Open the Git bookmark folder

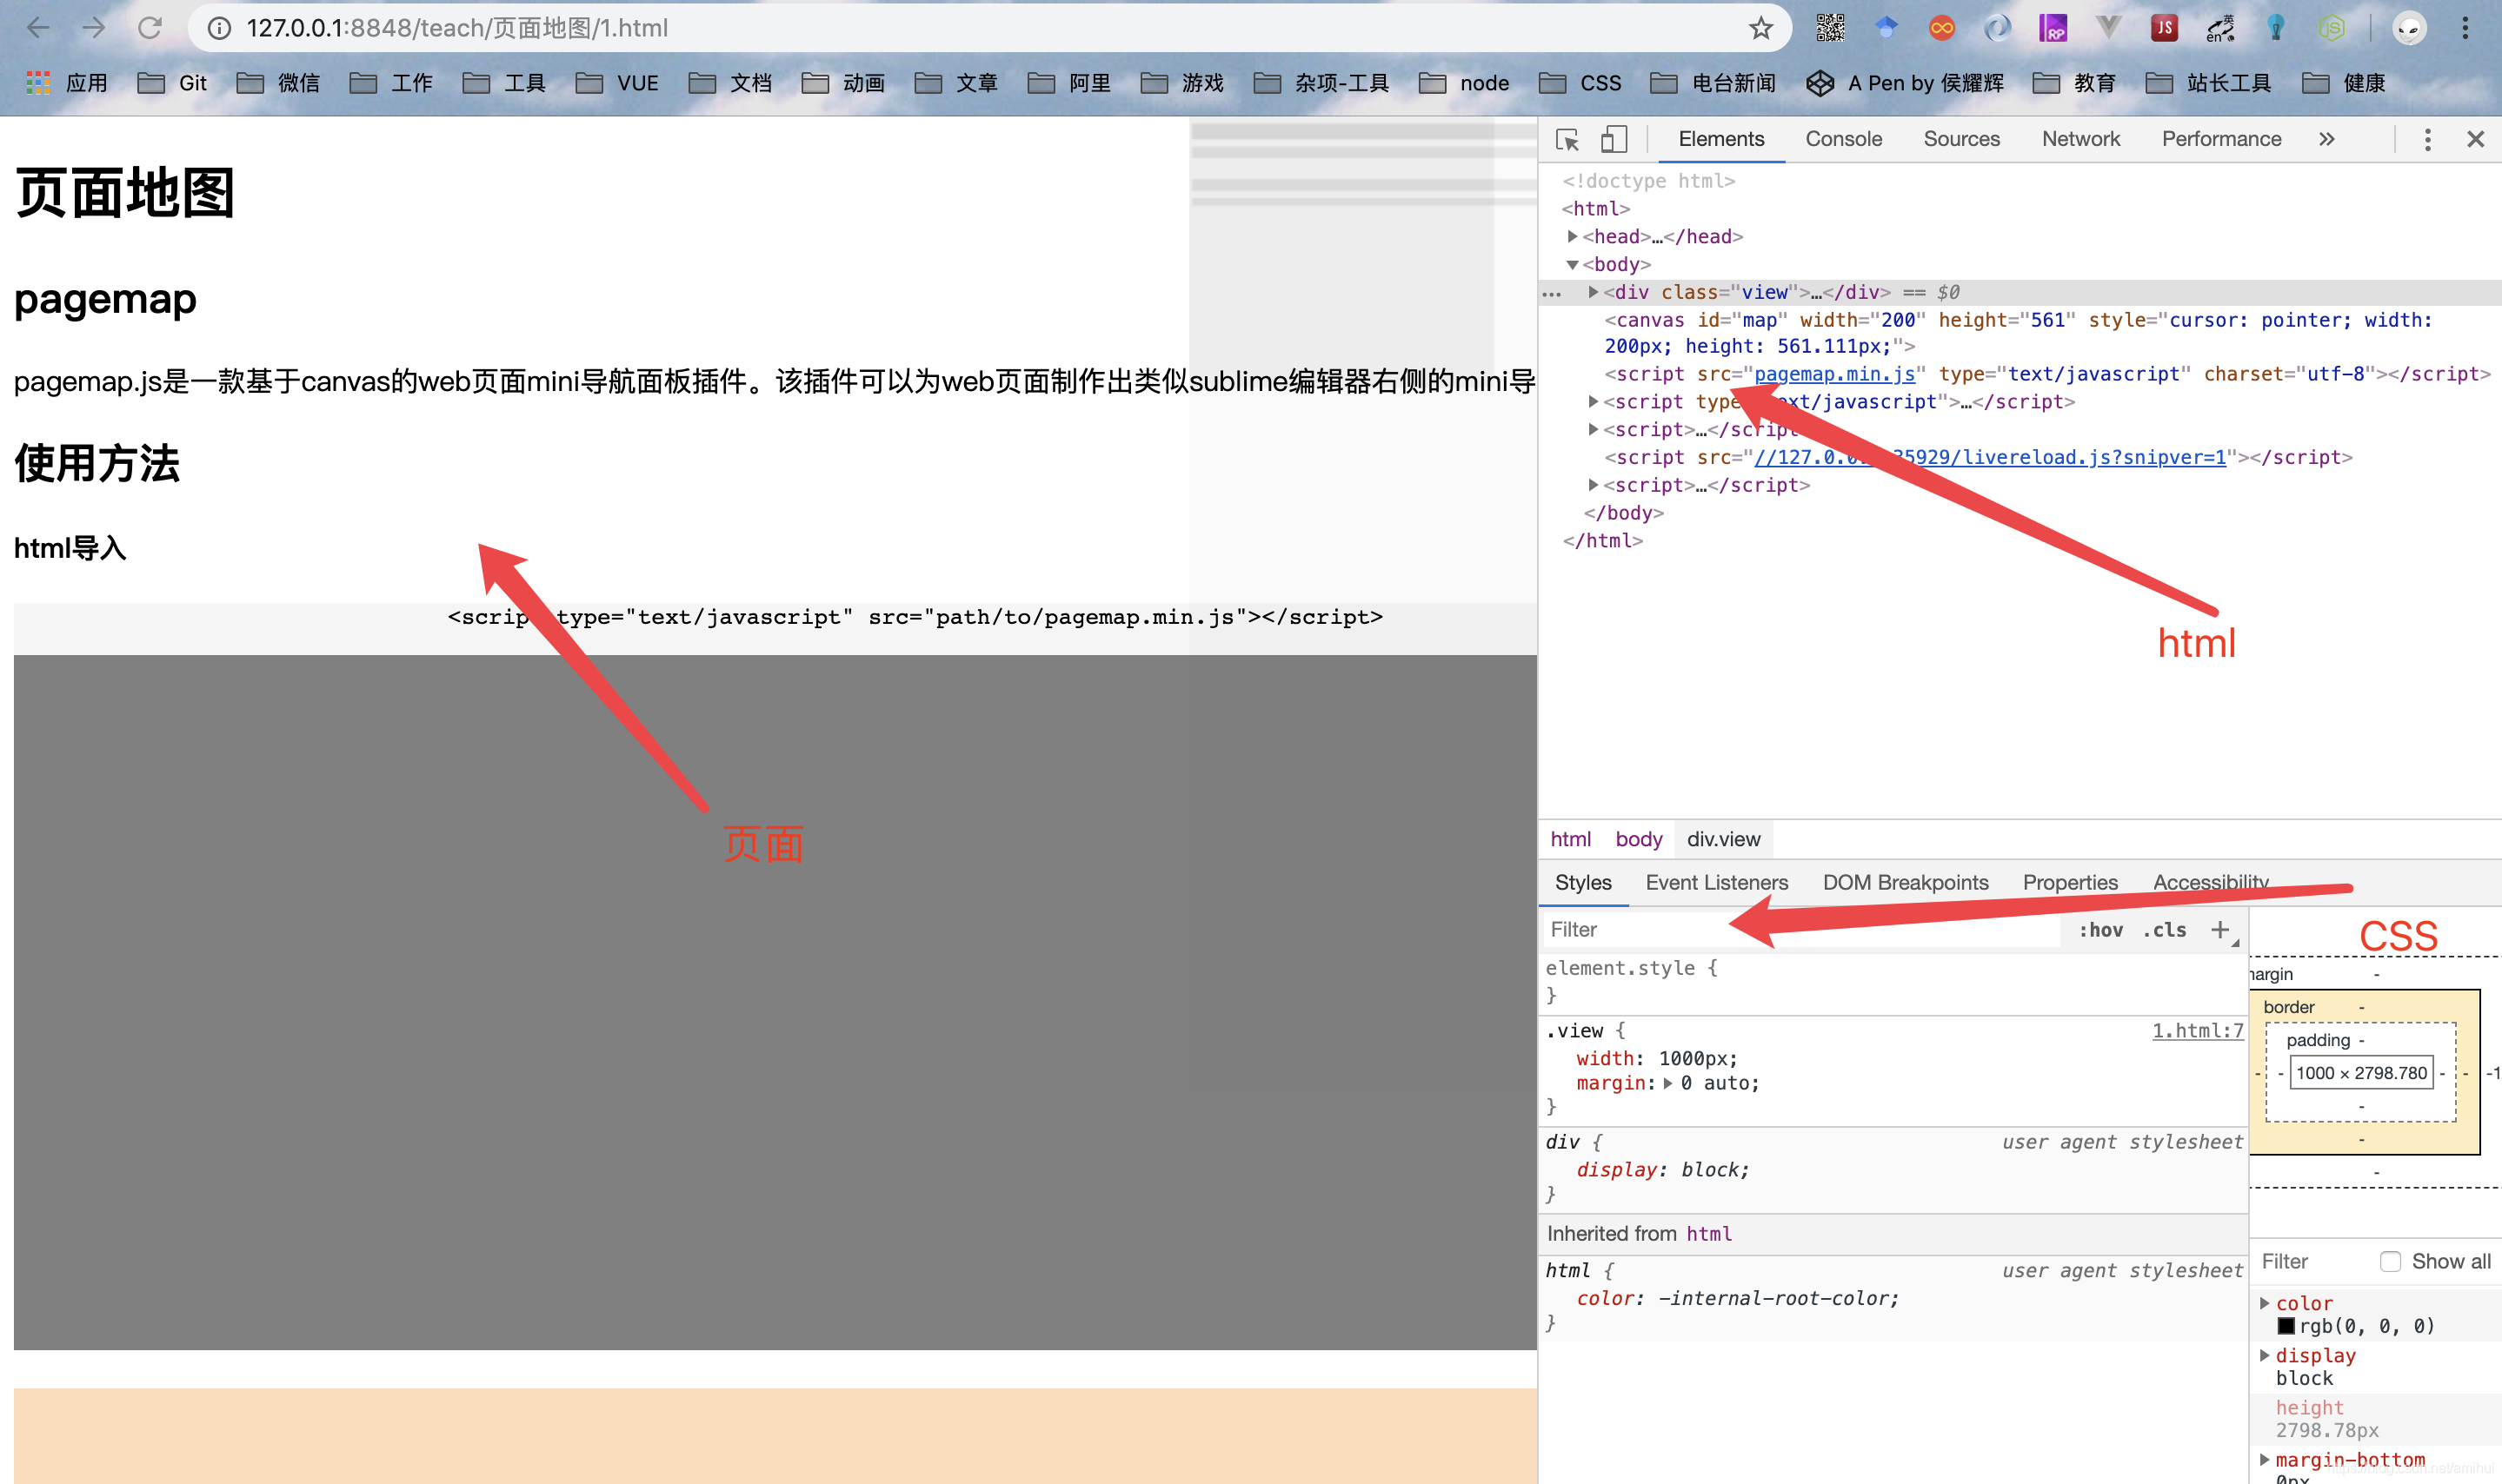(172, 83)
